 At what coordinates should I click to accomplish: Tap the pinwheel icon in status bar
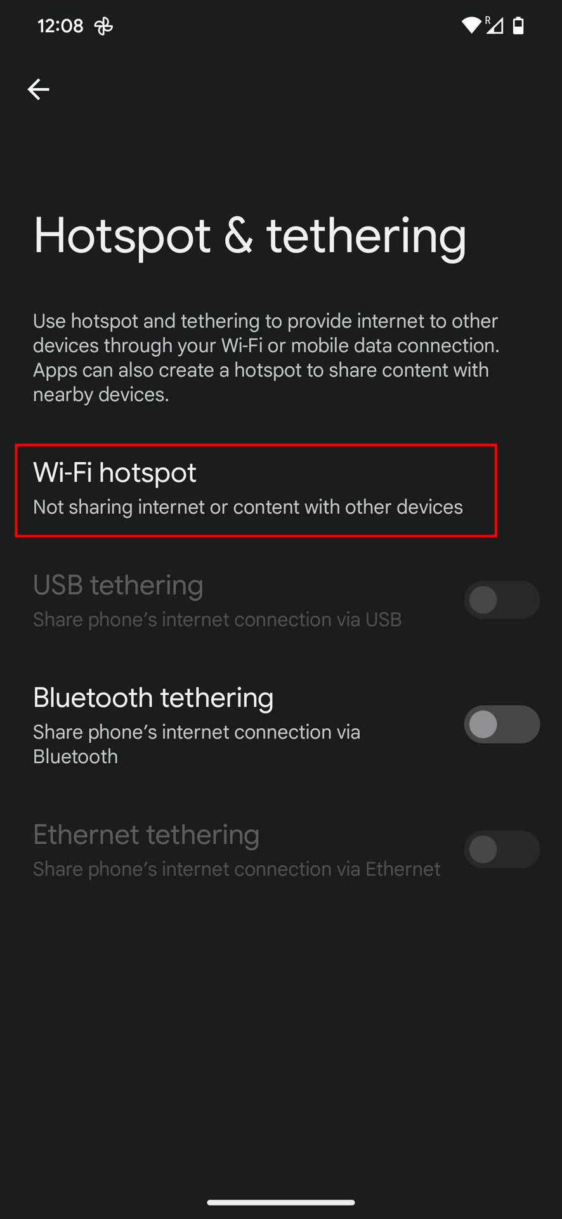point(103,26)
